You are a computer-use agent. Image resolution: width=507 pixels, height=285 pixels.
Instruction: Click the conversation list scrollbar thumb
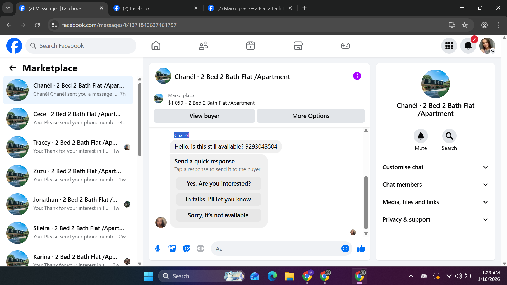[x=140, y=119]
